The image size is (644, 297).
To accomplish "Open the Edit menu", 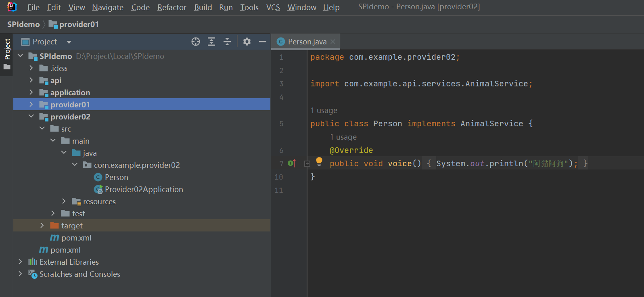I will [x=54, y=7].
